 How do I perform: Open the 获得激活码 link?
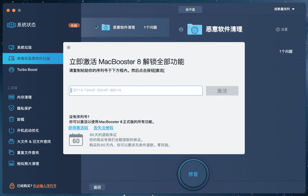78,128
